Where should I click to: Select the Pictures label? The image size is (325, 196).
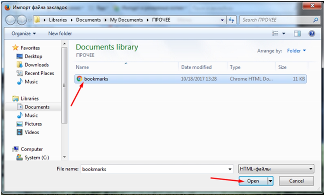(x=33, y=124)
